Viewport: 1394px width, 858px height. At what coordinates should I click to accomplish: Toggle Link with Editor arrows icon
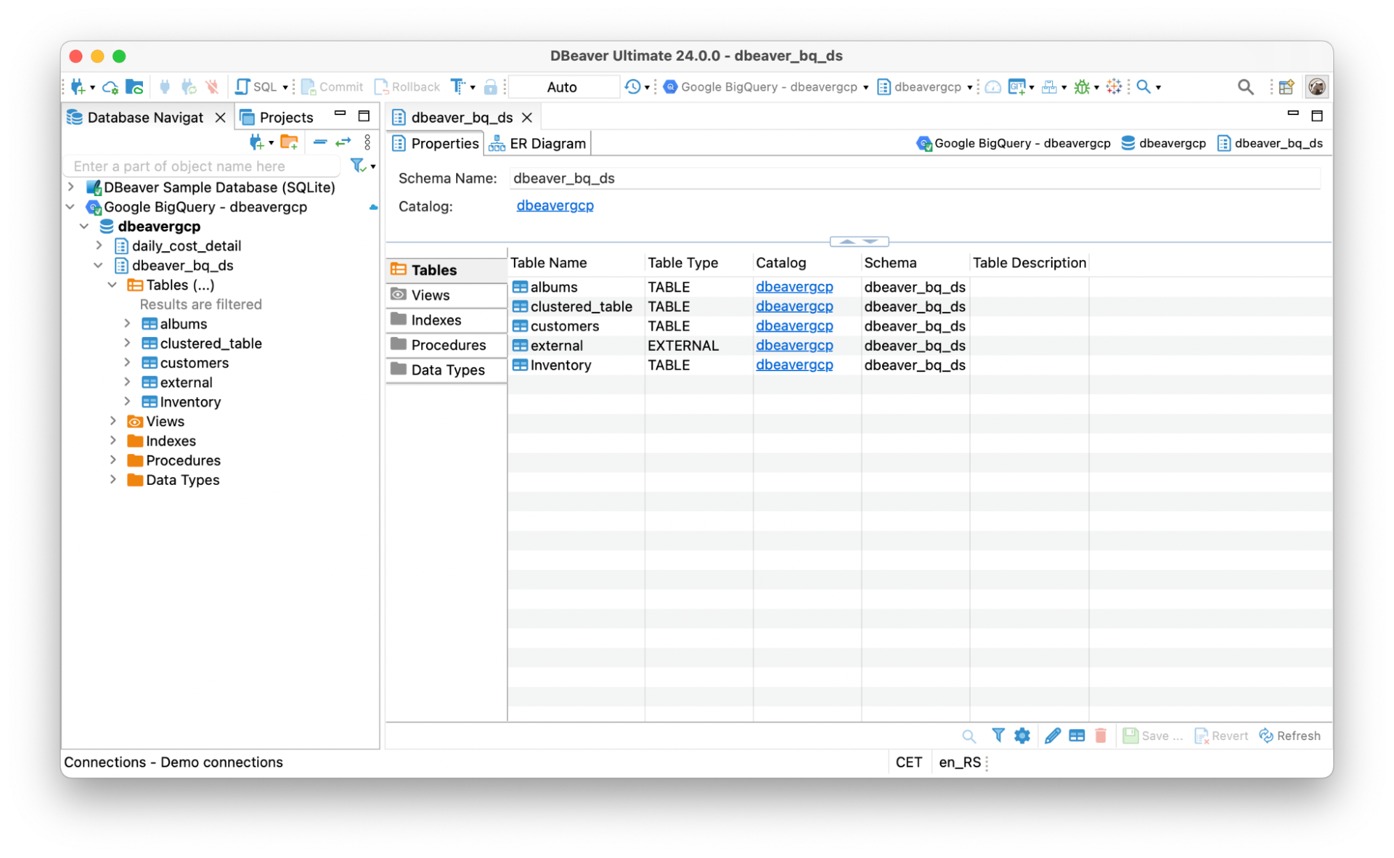coord(343,142)
